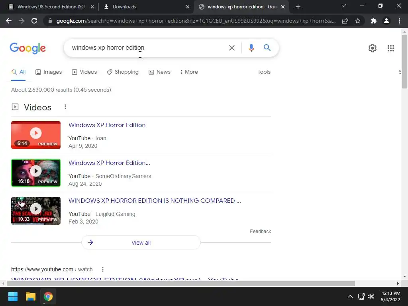Show hidden system tray icons
408x306 pixels.
pyautogui.click(x=350, y=296)
